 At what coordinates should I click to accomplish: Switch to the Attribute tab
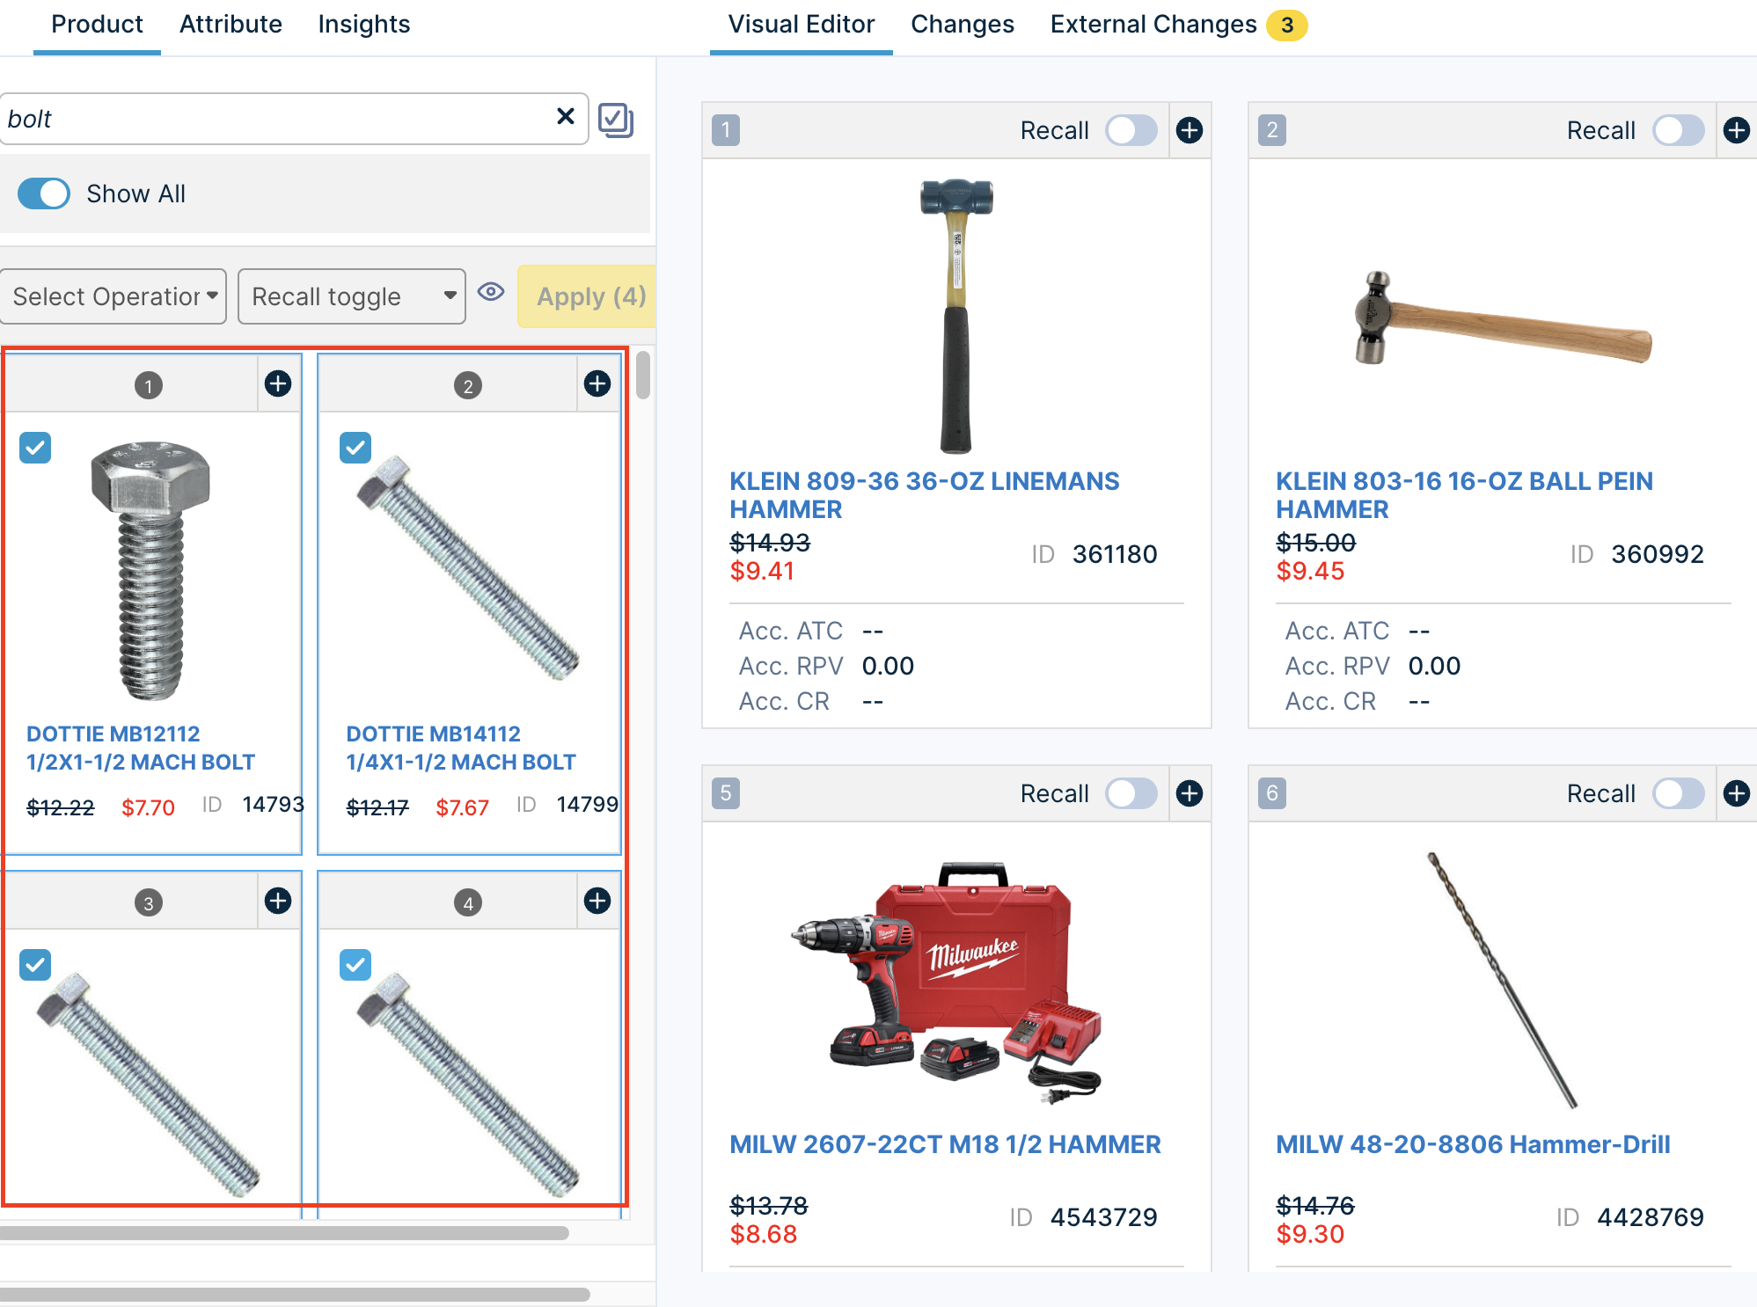(x=231, y=25)
